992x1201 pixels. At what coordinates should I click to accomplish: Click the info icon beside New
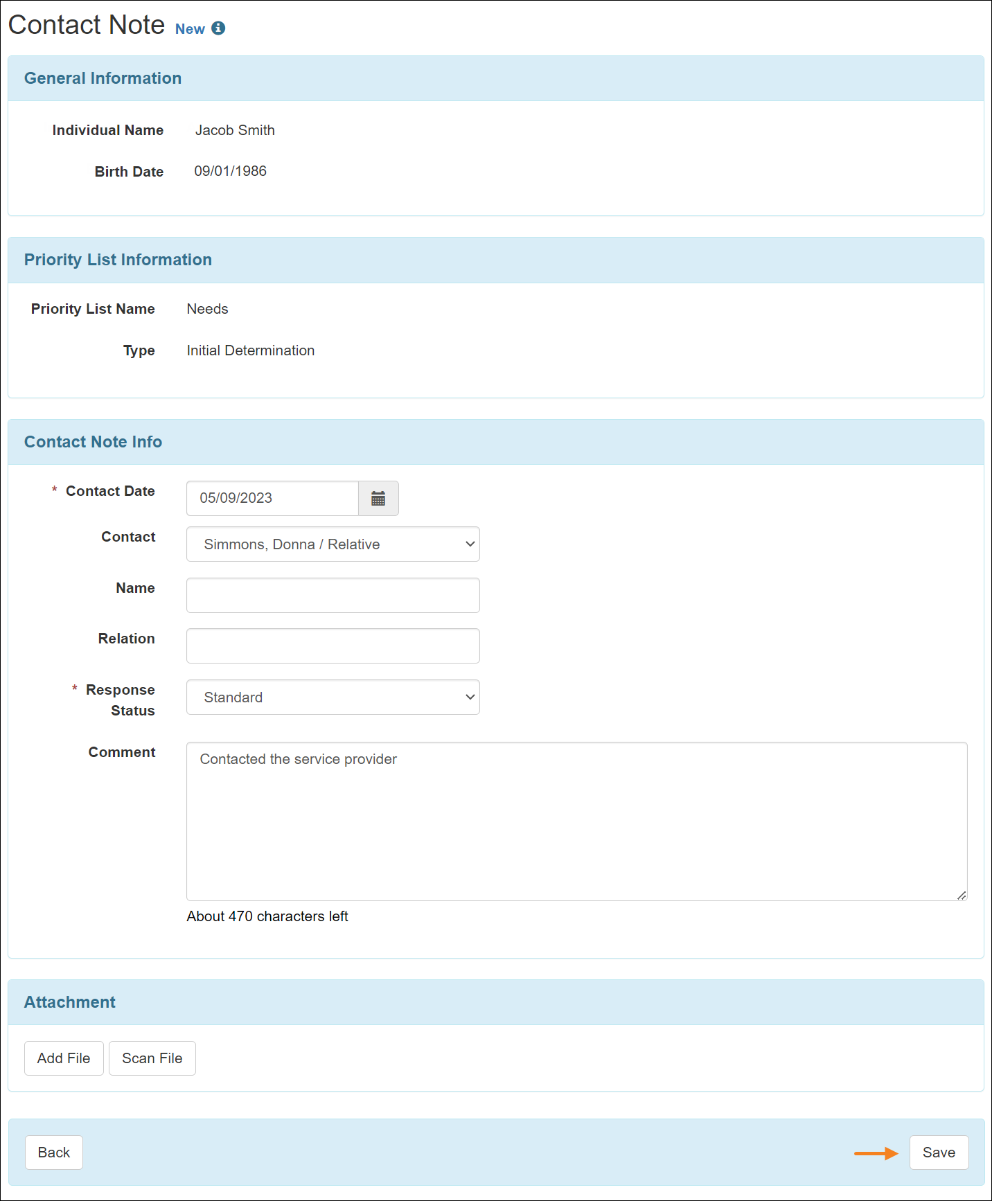(218, 28)
